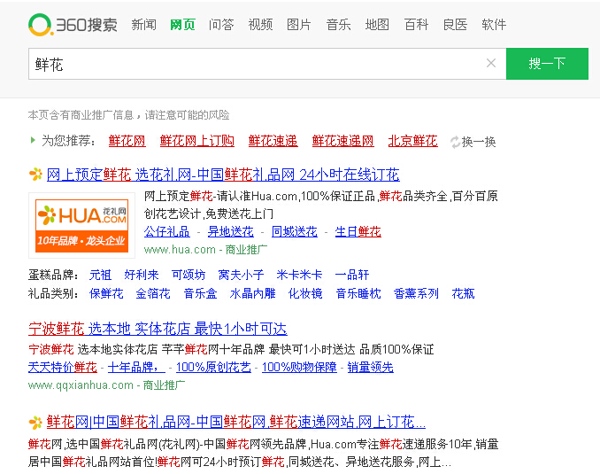Open the 网上预定鲜花 选花礼网 result title
Screen dimensions: 600x474
(x=223, y=175)
